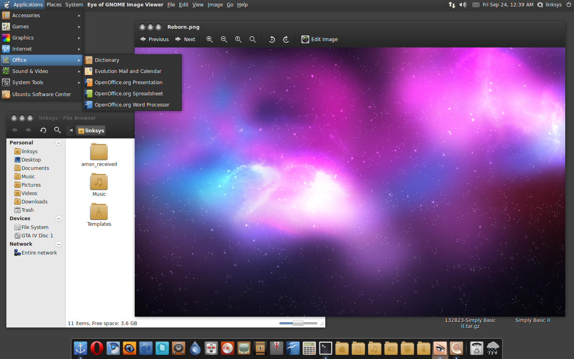Adjust the file browser zoom slider
The width and height of the screenshot is (574, 359).
click(x=298, y=323)
